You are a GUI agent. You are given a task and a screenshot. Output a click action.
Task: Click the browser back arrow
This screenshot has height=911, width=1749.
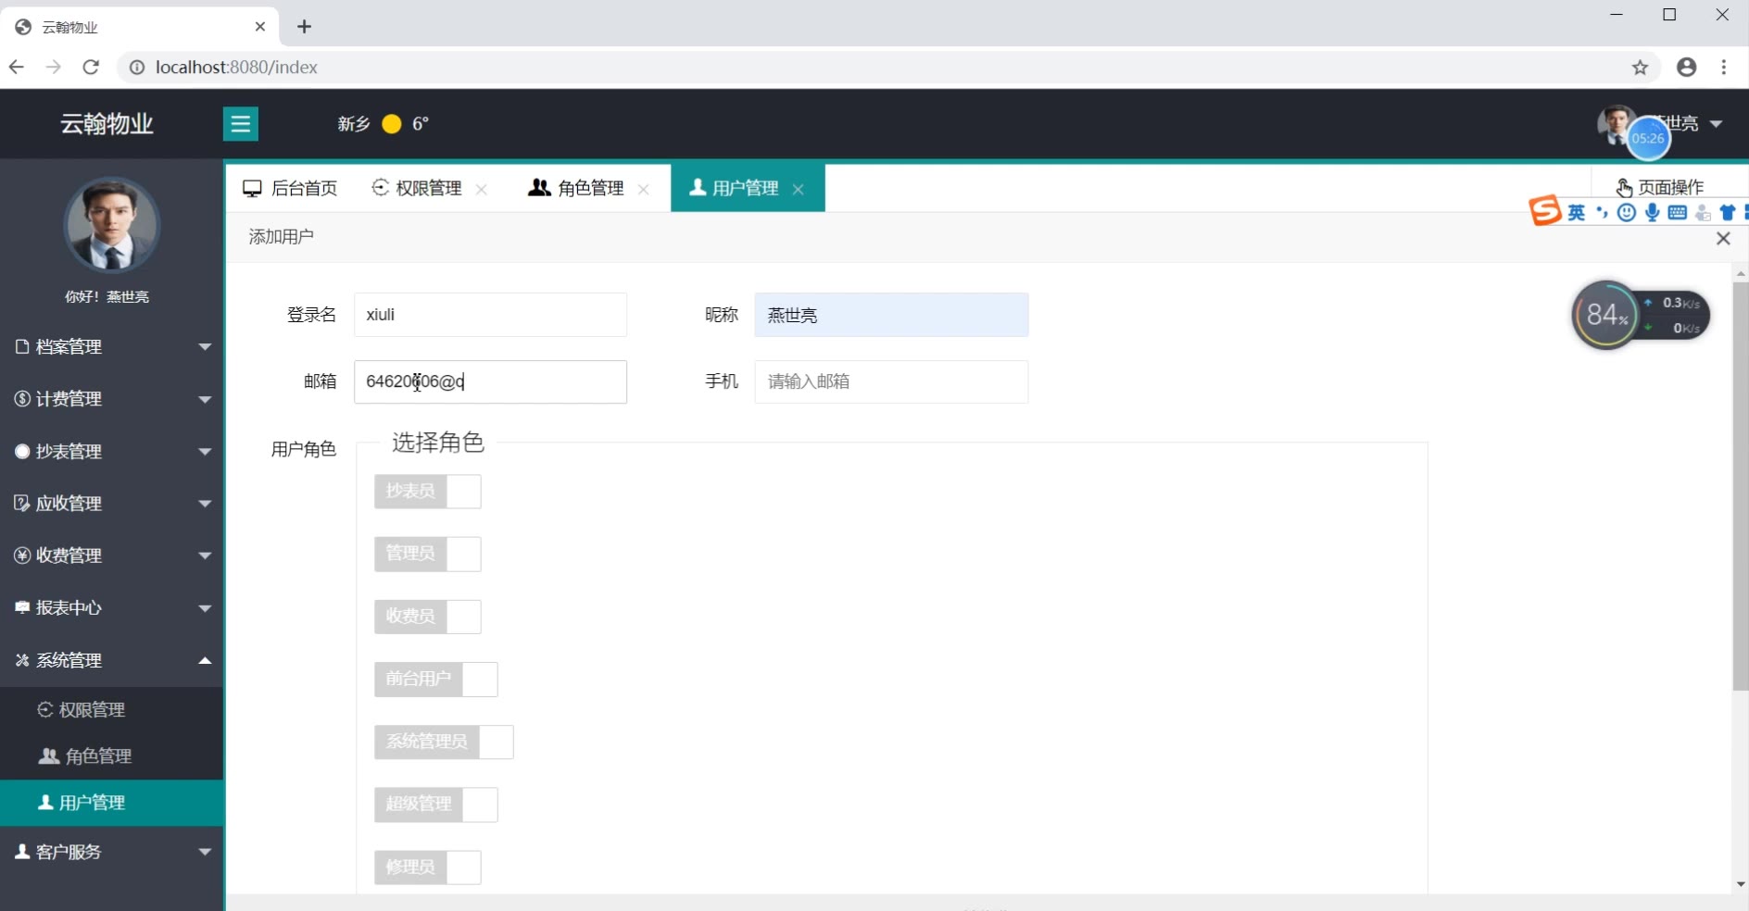coord(17,67)
